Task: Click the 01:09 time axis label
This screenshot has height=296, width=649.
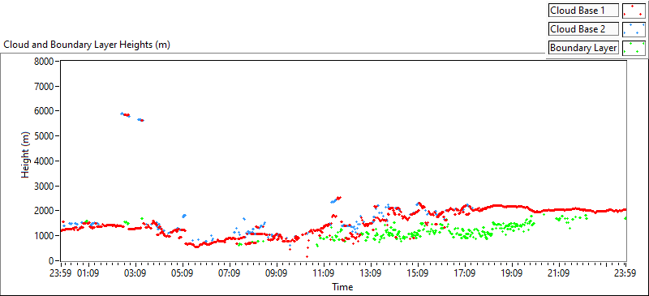Action: [x=89, y=273]
